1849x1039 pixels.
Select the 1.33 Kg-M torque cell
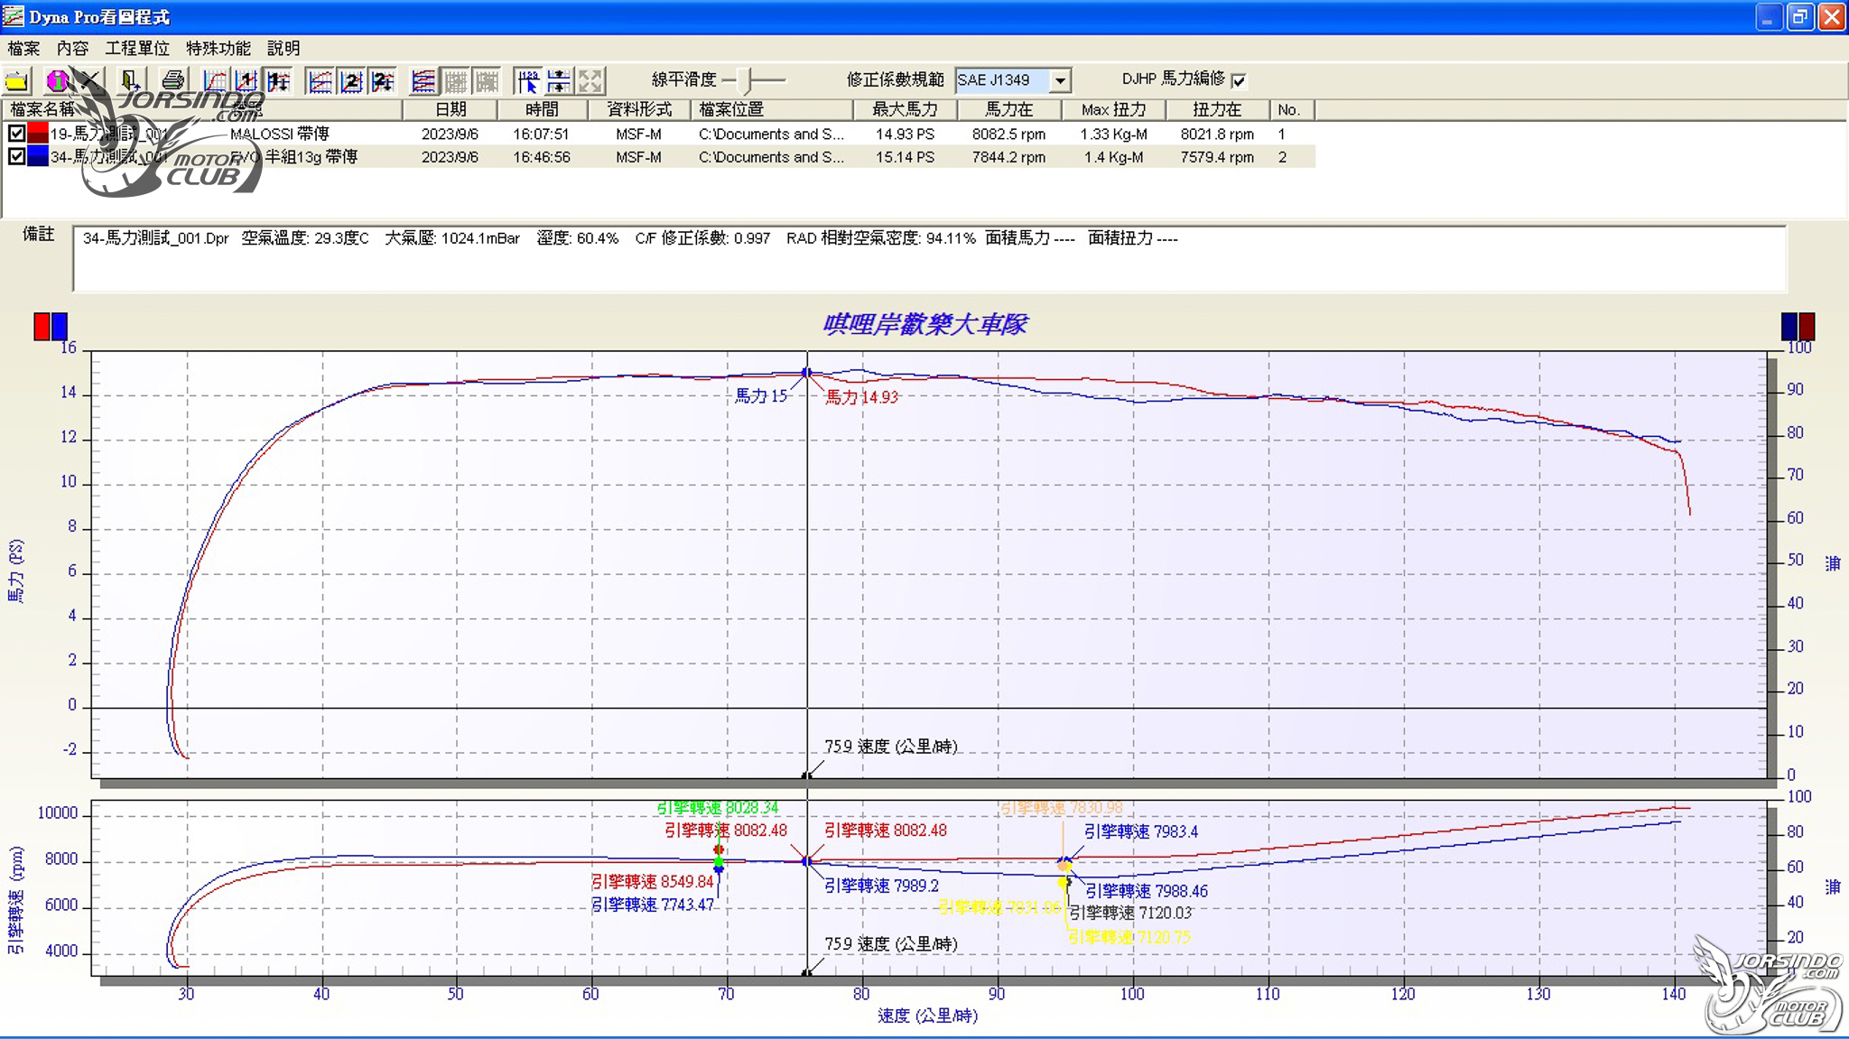[x=1113, y=134]
